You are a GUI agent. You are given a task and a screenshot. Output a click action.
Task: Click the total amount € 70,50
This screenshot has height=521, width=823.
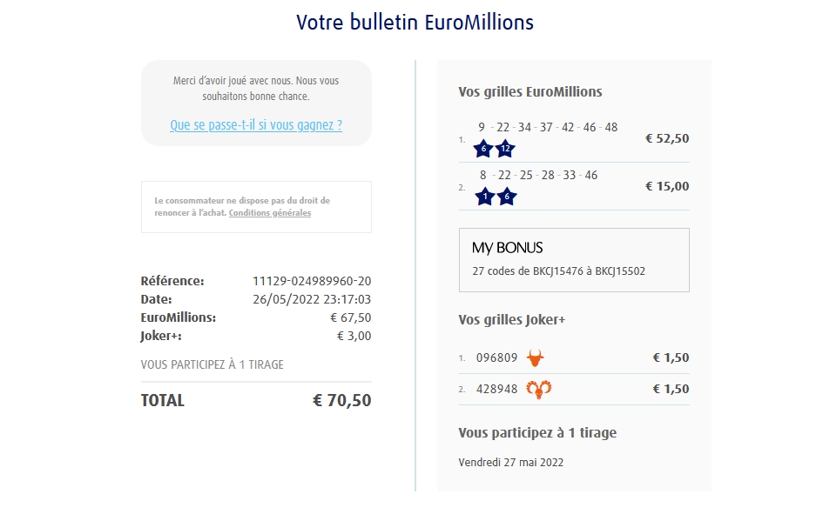[341, 400]
